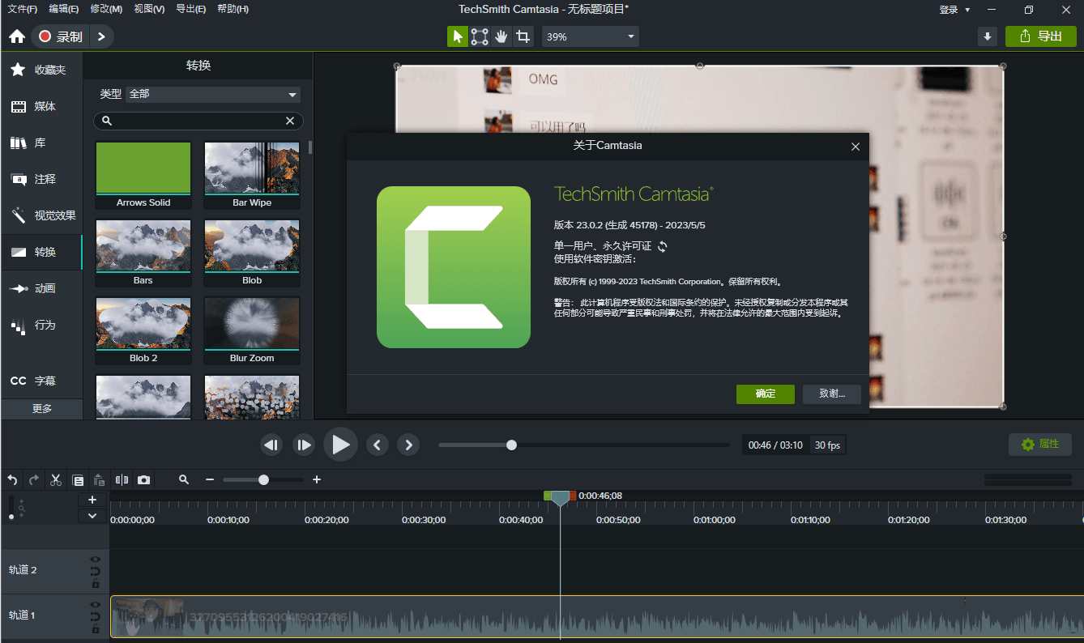The width and height of the screenshot is (1084, 643).
Task: Select the Pan hand tool
Action: pos(501,36)
